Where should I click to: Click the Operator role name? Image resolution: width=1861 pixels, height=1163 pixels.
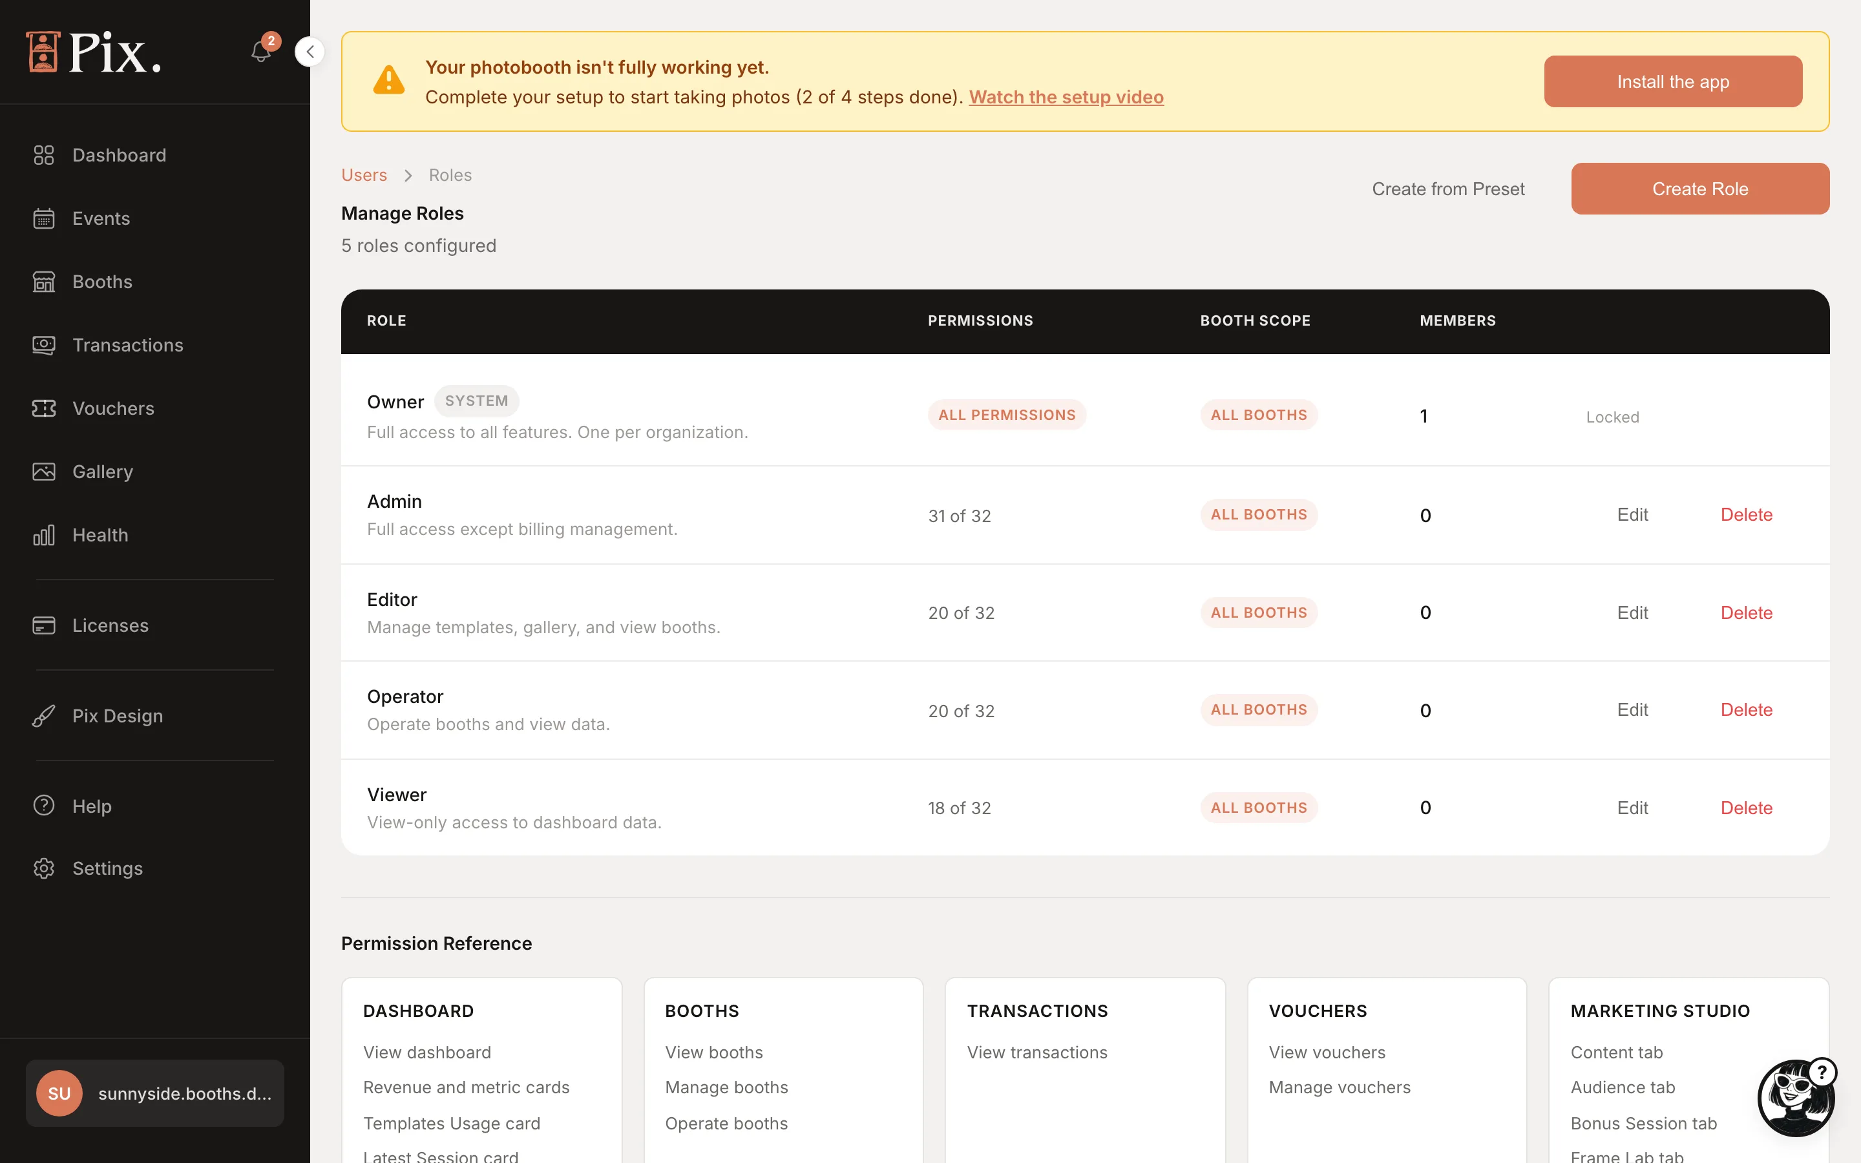pos(405,696)
